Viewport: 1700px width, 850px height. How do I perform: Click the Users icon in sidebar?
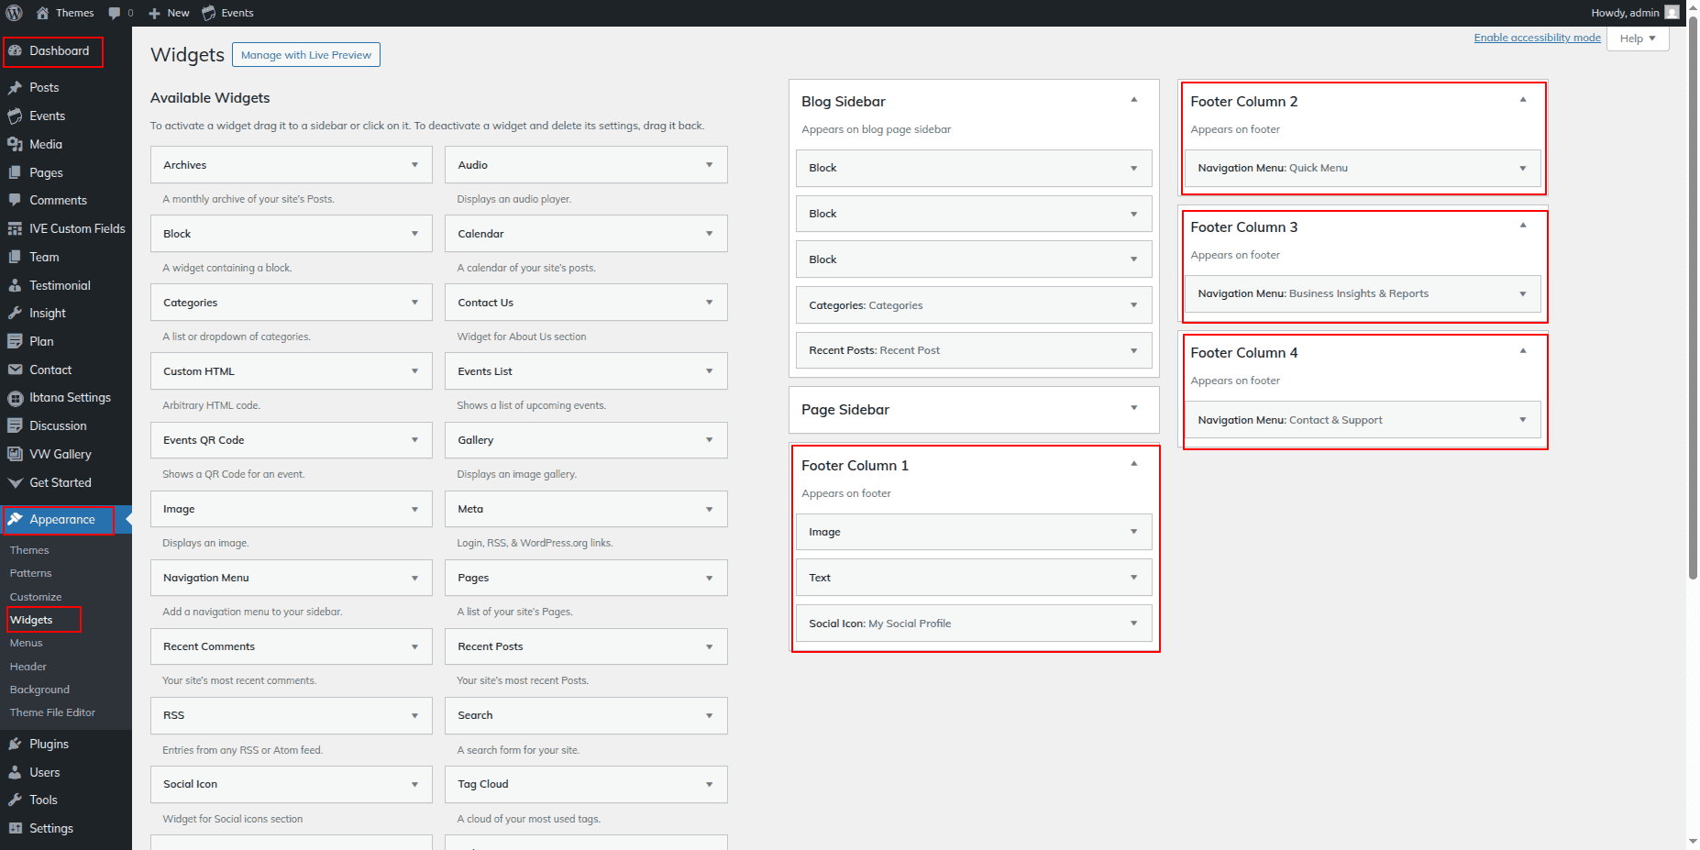[15, 773]
